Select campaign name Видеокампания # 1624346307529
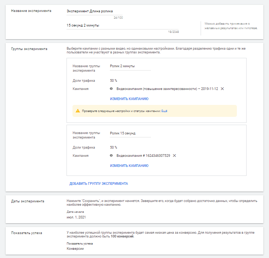The width and height of the screenshot is (269, 258). point(143,156)
